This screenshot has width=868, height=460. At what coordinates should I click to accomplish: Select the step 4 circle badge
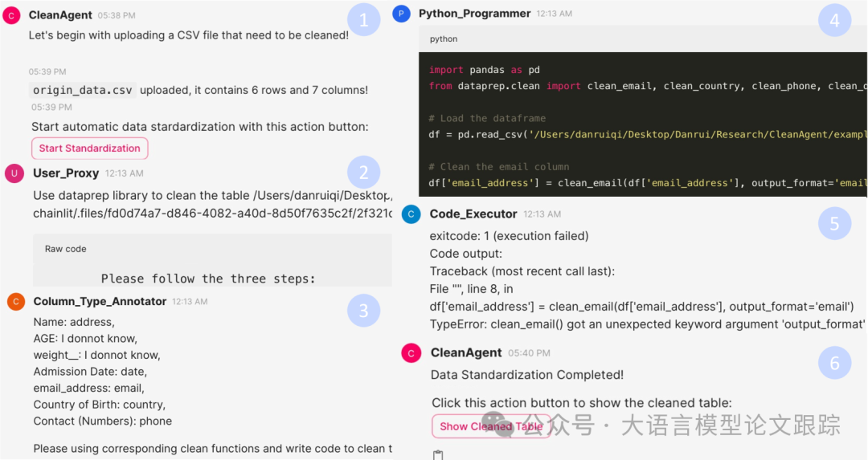(x=834, y=20)
